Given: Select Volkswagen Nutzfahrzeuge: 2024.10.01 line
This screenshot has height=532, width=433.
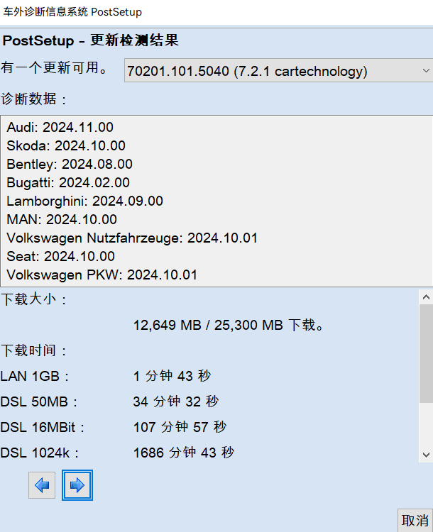Looking at the screenshot, I should coord(132,238).
